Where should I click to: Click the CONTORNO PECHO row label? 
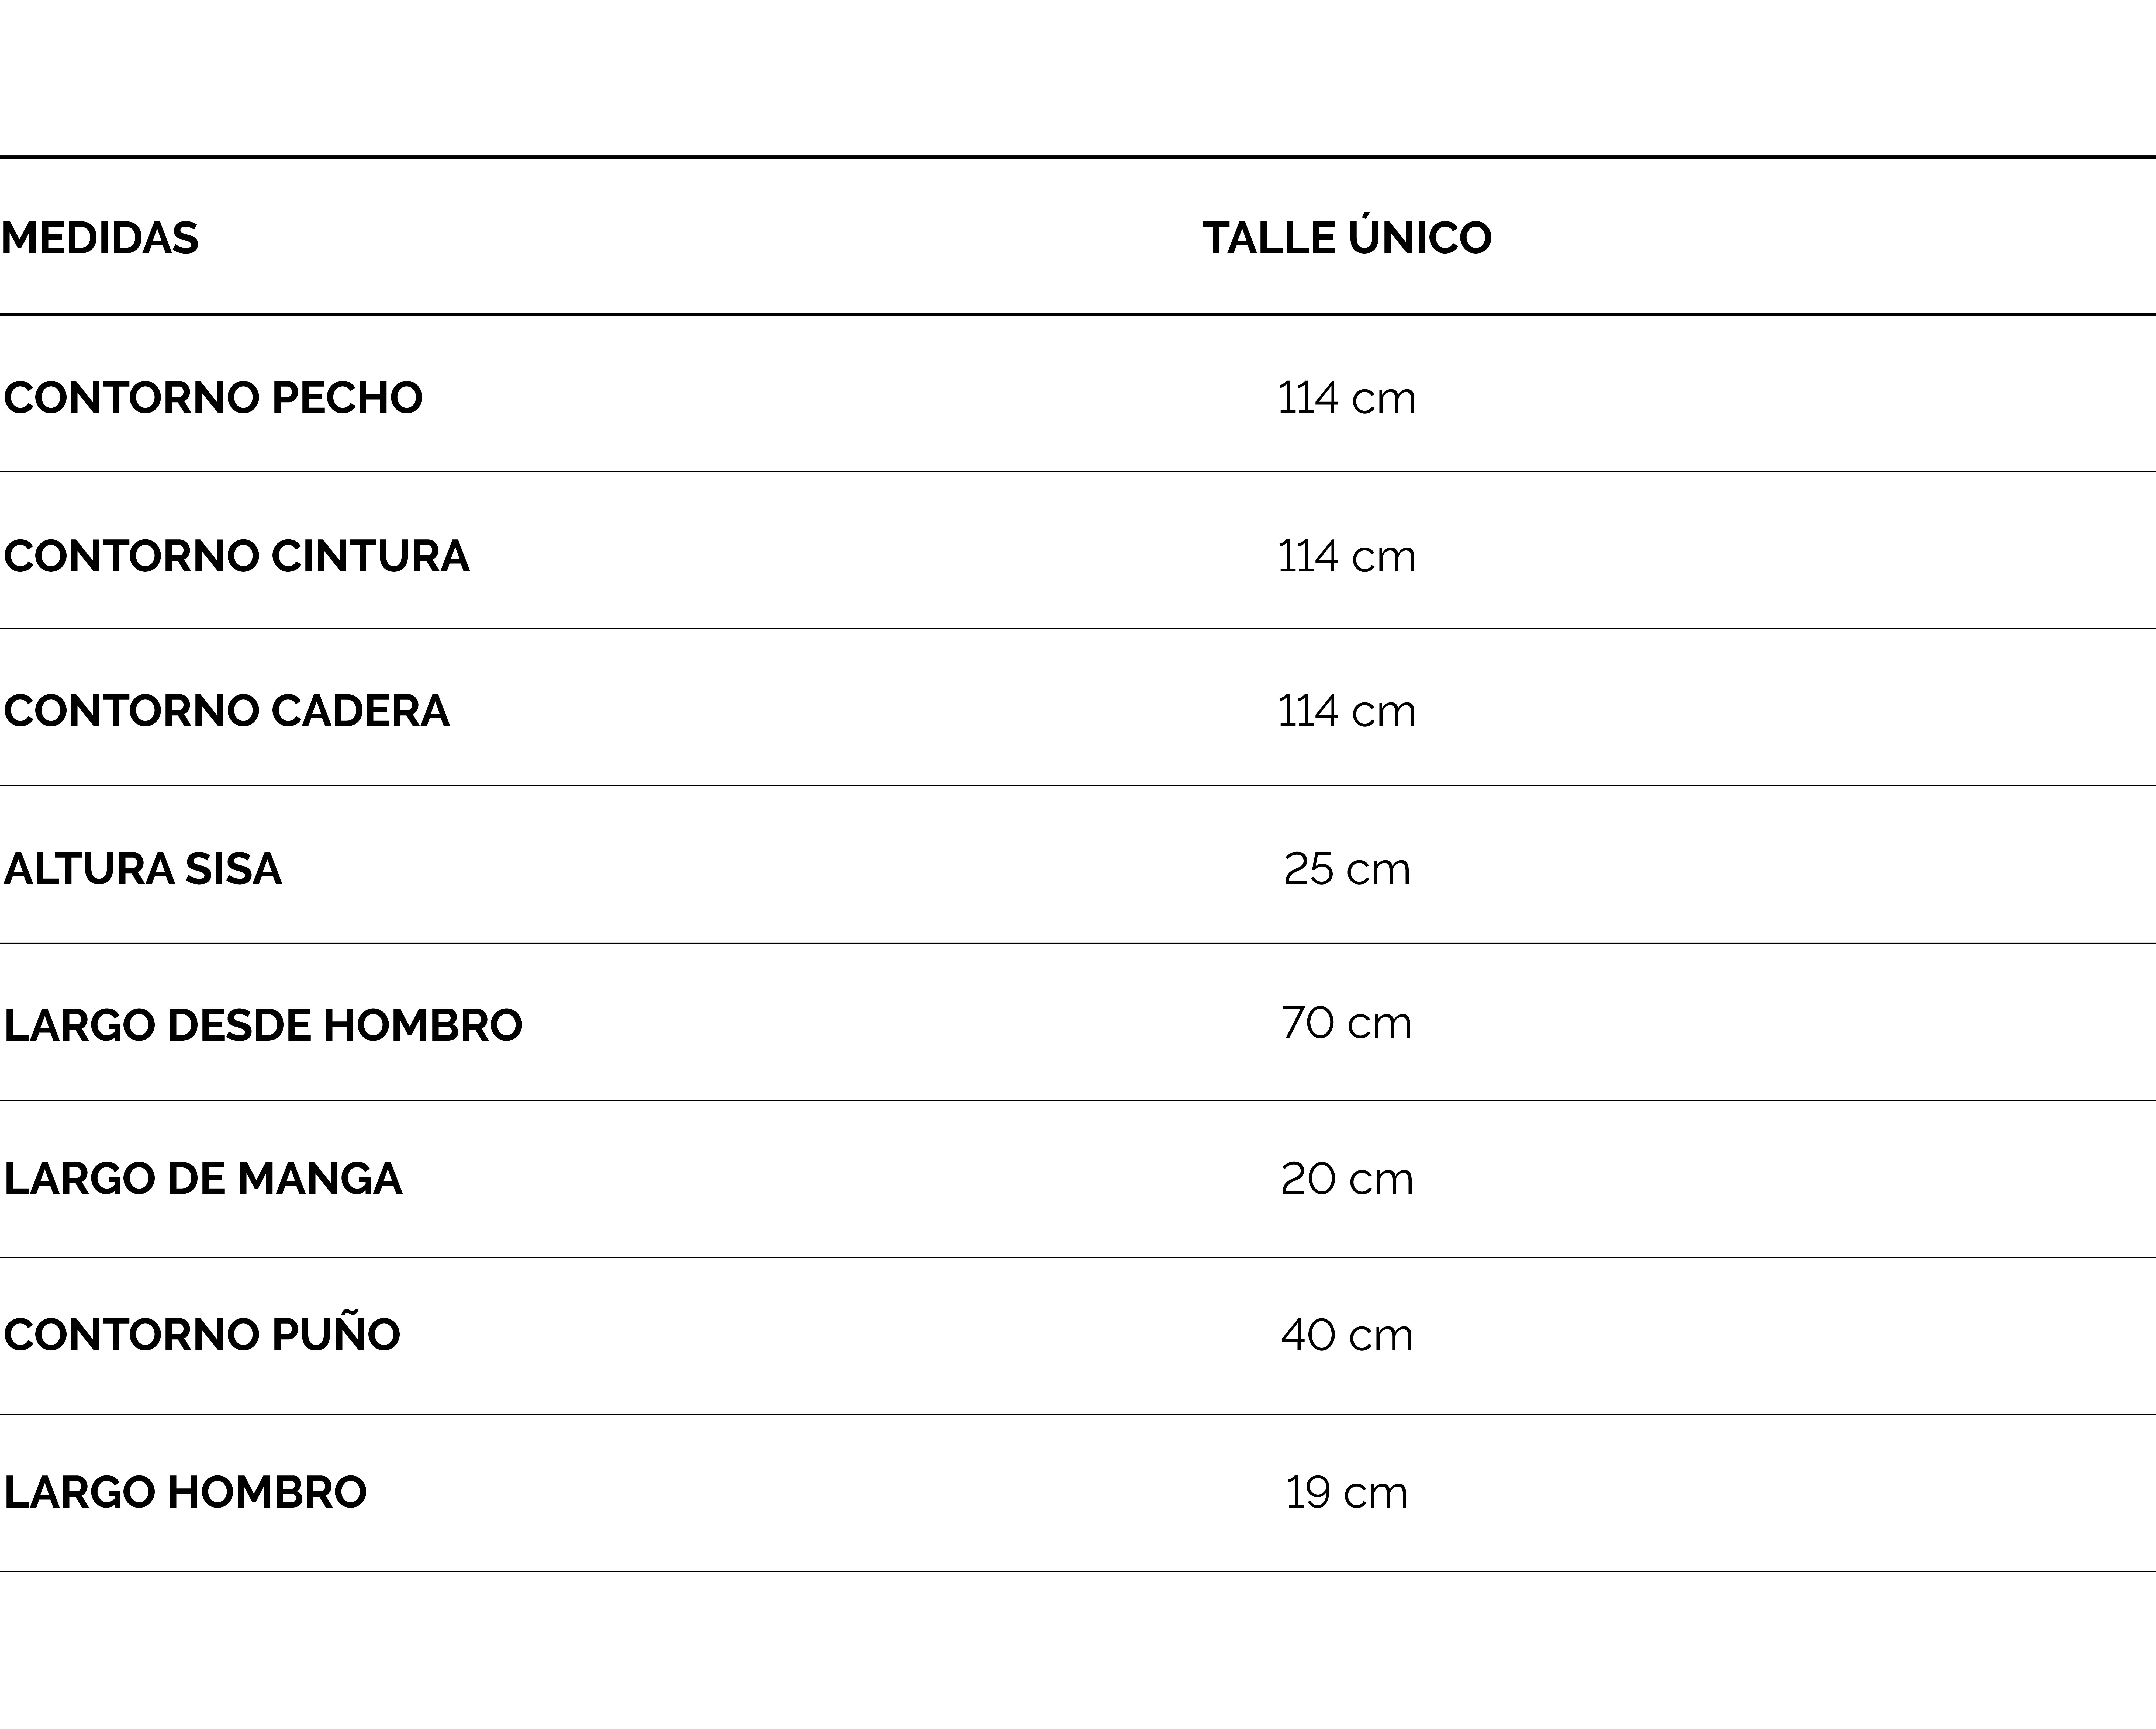pos(213,398)
